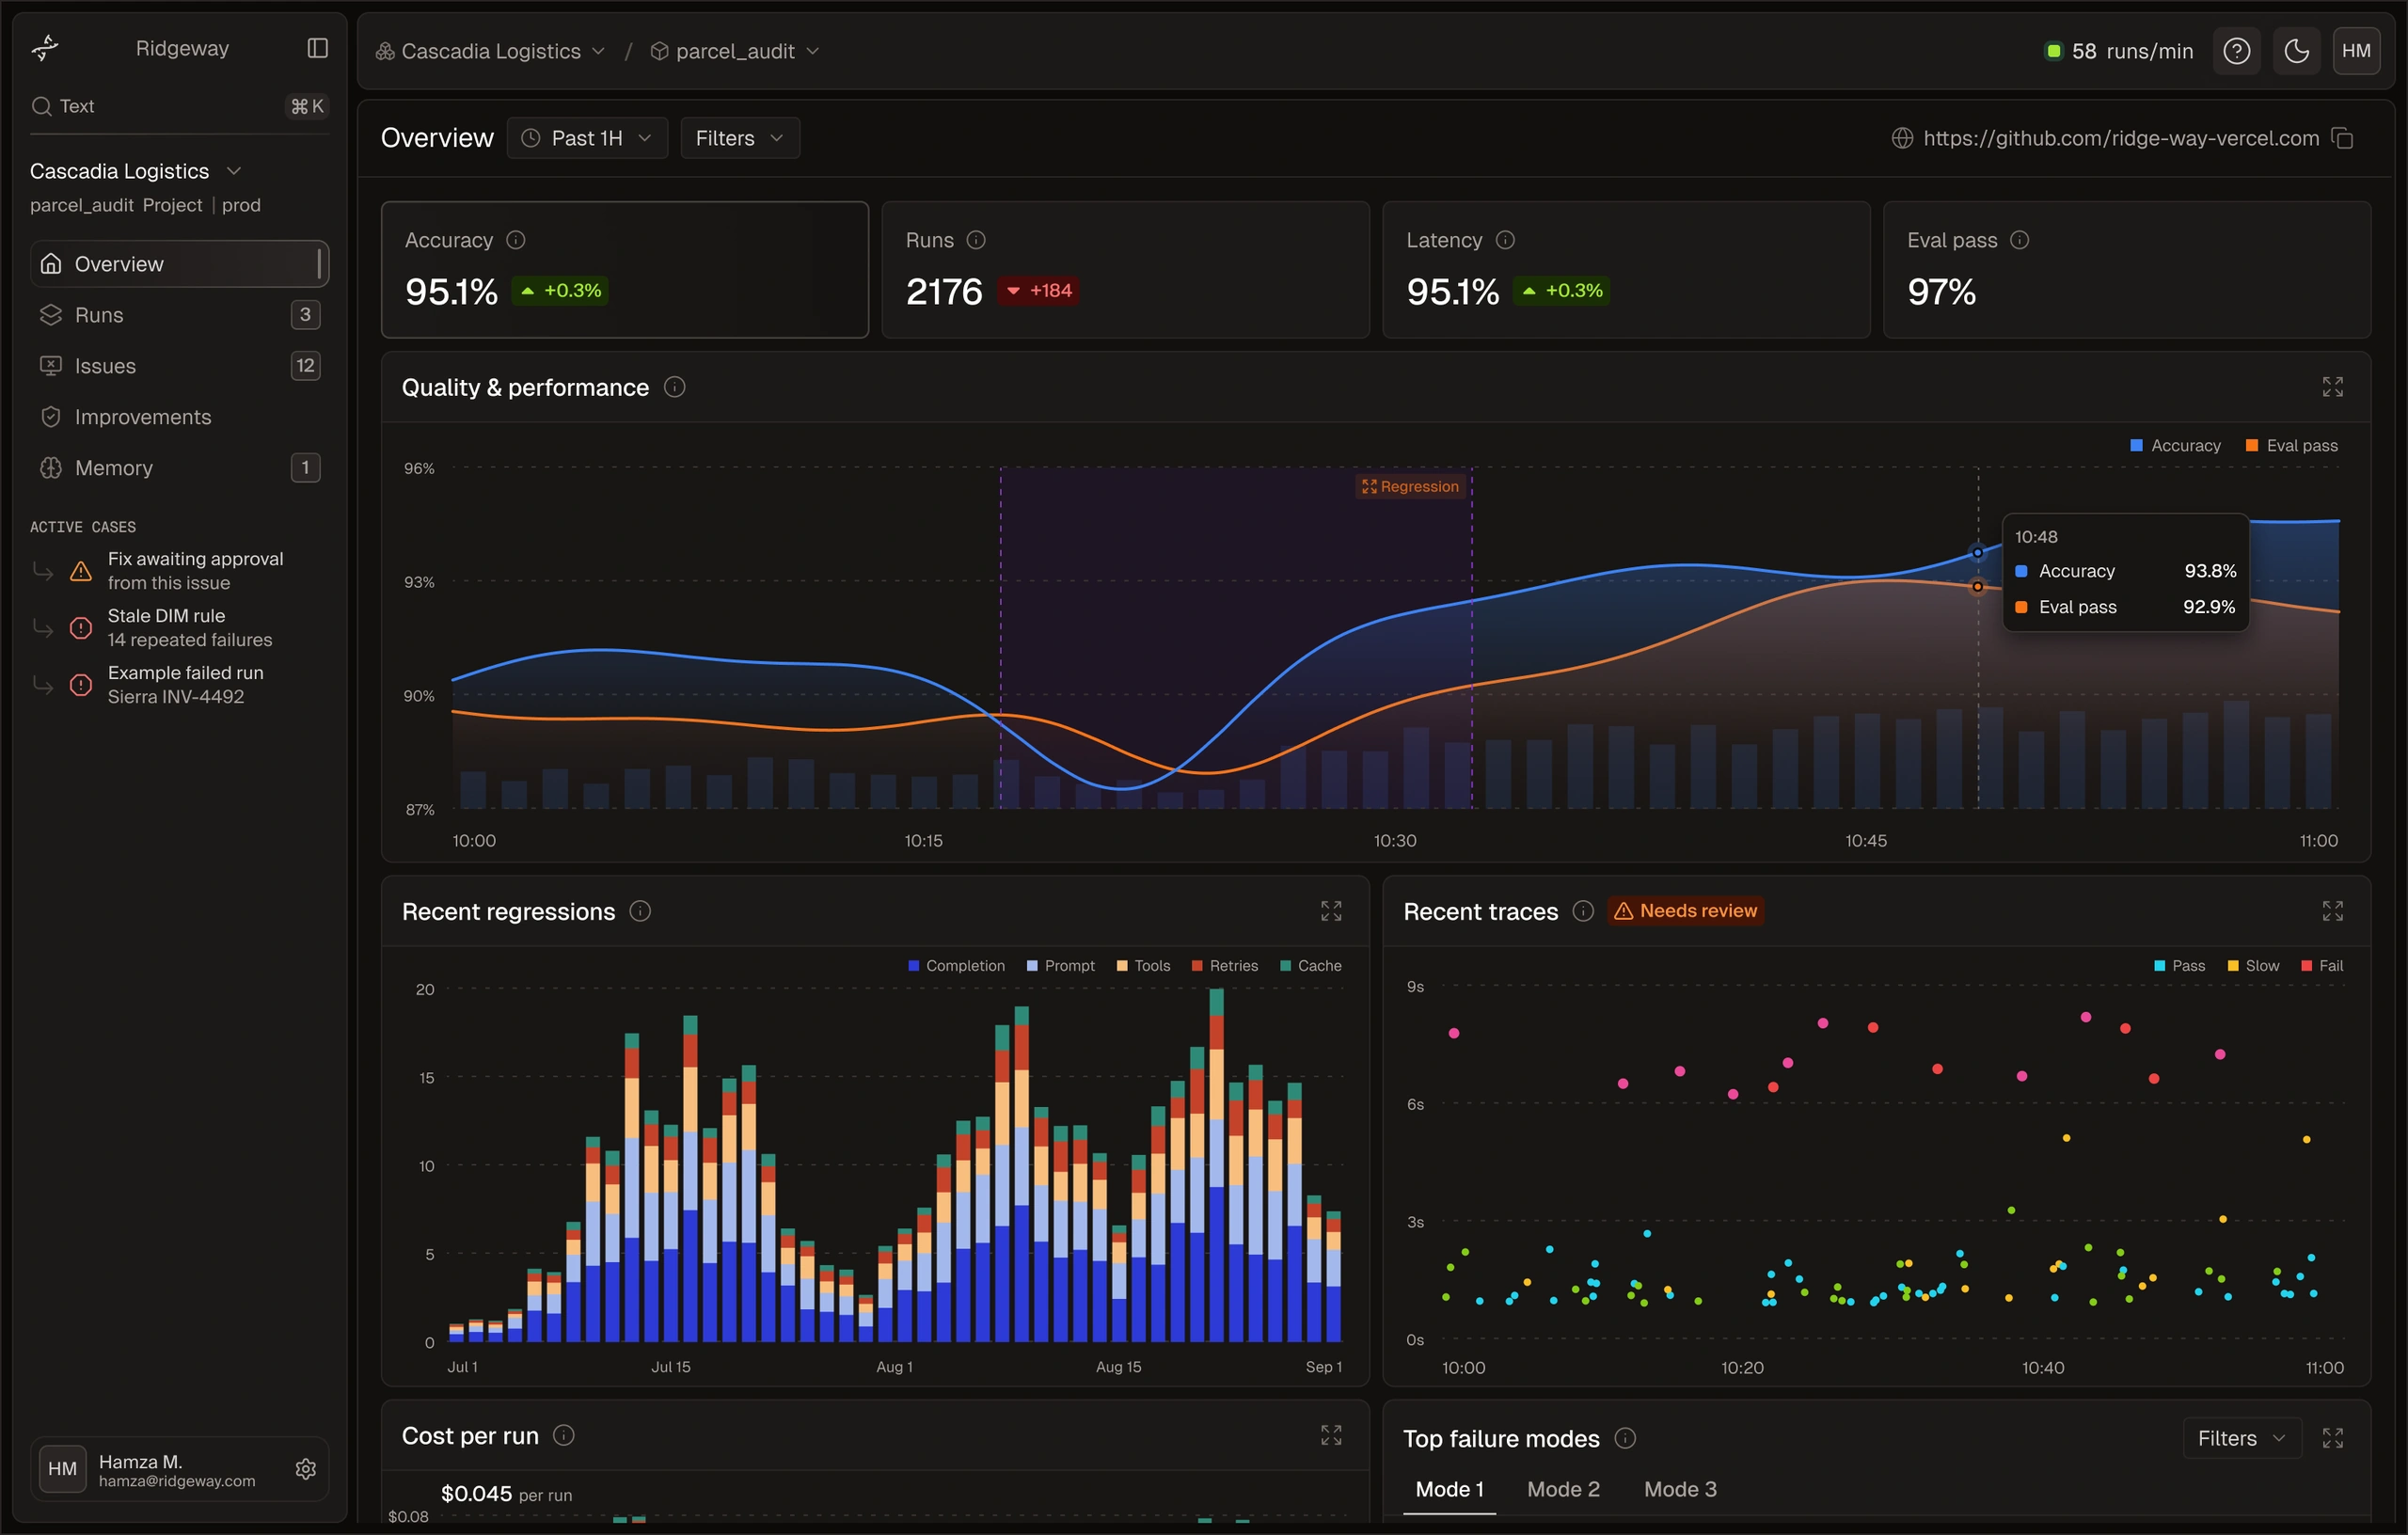This screenshot has height=1535, width=2408.
Task: Show info for the Eval pass metric
Action: (2019, 240)
